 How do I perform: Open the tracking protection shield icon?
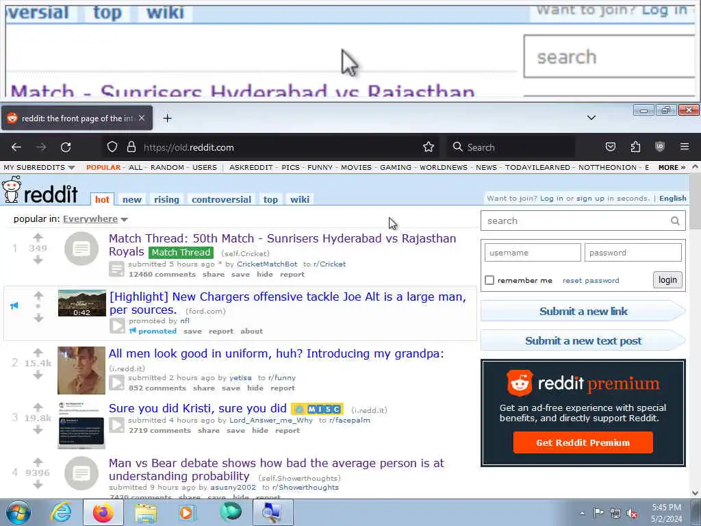coord(112,147)
